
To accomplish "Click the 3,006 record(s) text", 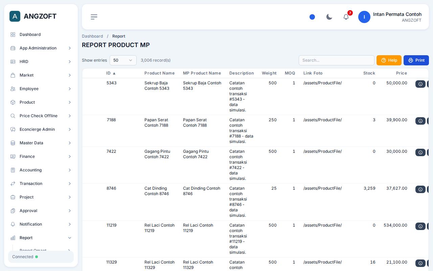I will pos(156,60).
